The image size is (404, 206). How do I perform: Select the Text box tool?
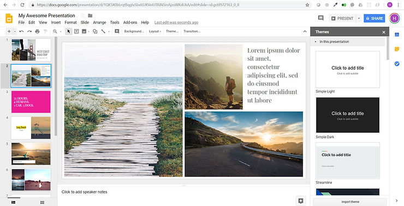coord(76,32)
